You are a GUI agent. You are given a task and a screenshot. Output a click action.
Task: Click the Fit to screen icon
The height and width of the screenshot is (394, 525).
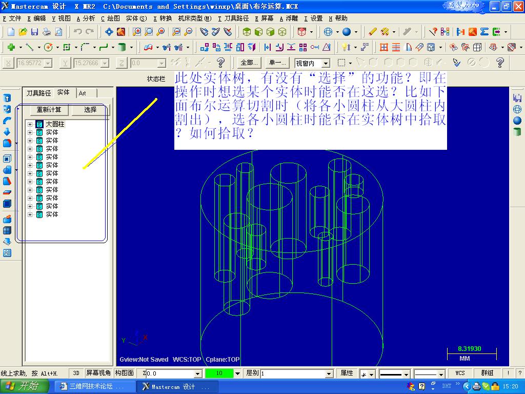(109, 32)
